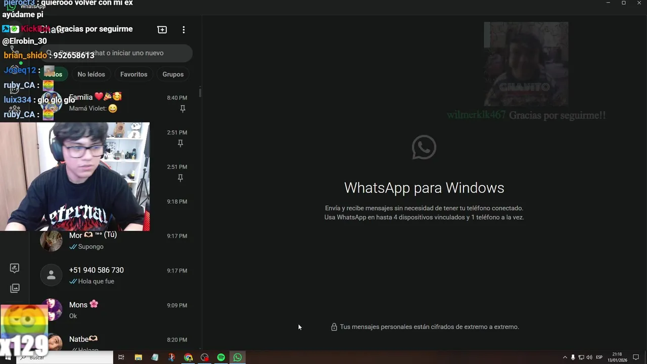
Task: Click the lock icon near encryption notice
Action: 334,327
